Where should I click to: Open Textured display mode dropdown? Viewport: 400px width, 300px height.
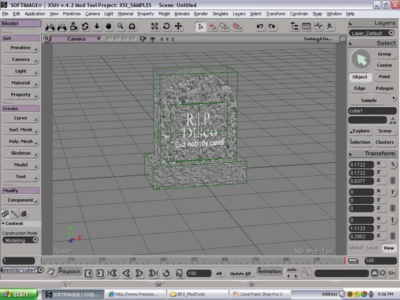click(x=317, y=39)
